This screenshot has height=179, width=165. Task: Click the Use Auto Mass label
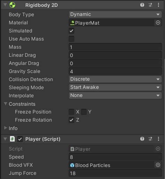(26, 39)
